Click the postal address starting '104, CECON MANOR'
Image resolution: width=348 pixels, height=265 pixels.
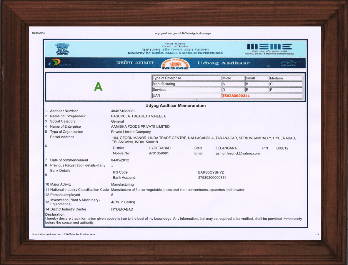[204, 140]
